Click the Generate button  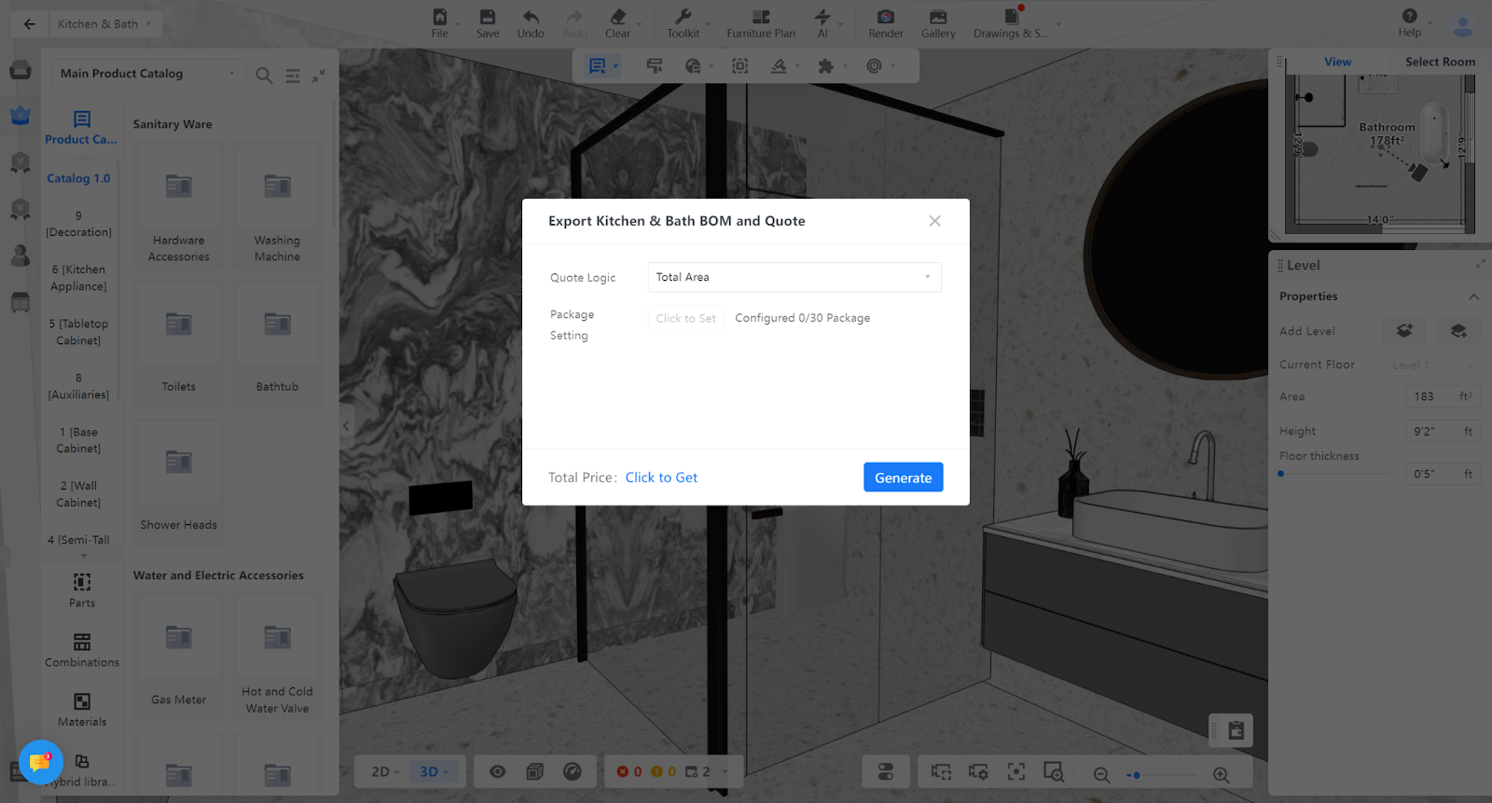pos(903,478)
